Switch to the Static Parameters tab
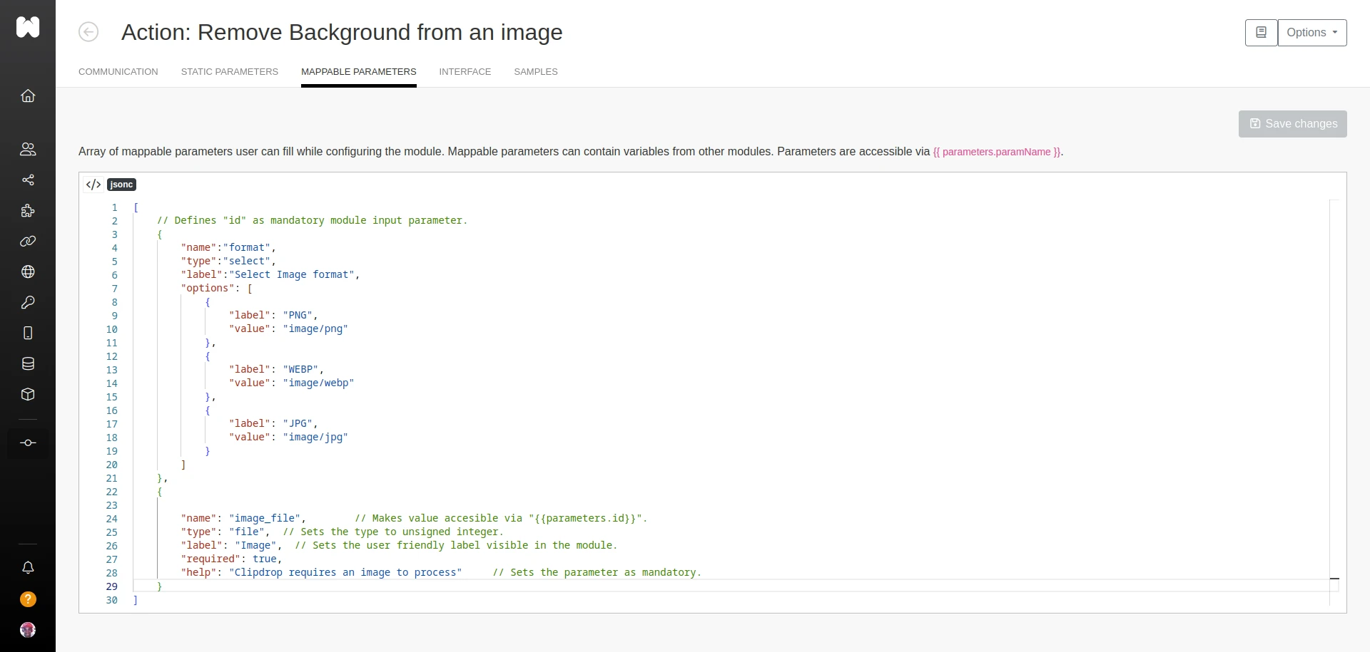This screenshot has width=1370, height=652. coord(229,72)
